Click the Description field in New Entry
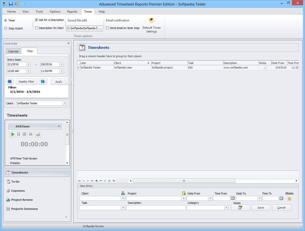305x231 pixels. (x=156, y=208)
